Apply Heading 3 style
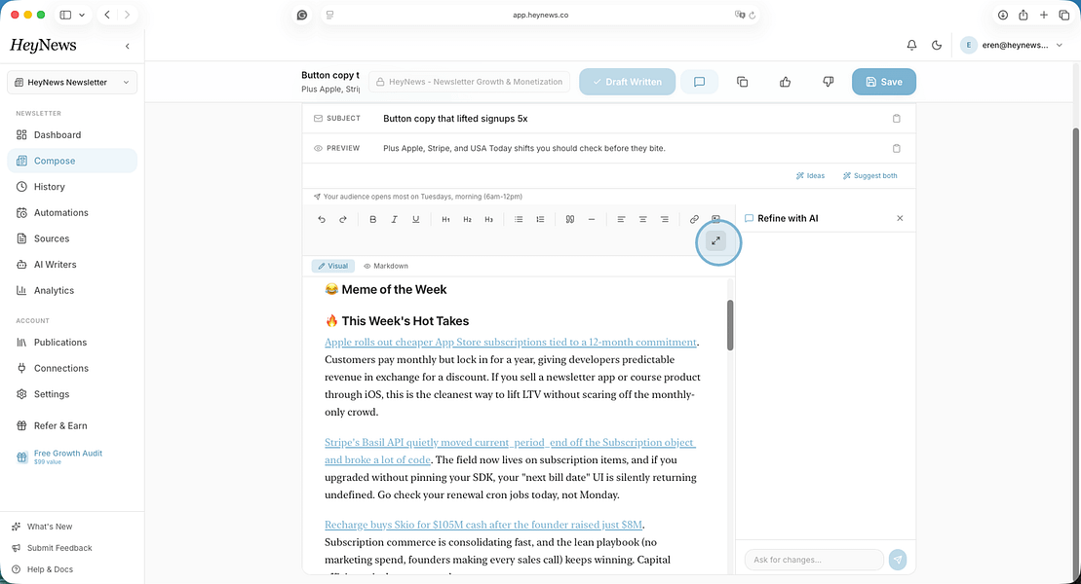The height and width of the screenshot is (584, 1081). tap(488, 219)
